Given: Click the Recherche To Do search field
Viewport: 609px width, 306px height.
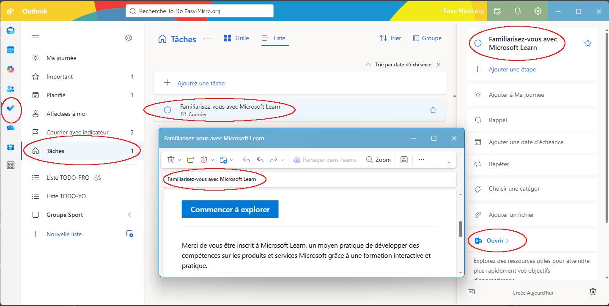Looking at the screenshot, I should click(200, 11).
